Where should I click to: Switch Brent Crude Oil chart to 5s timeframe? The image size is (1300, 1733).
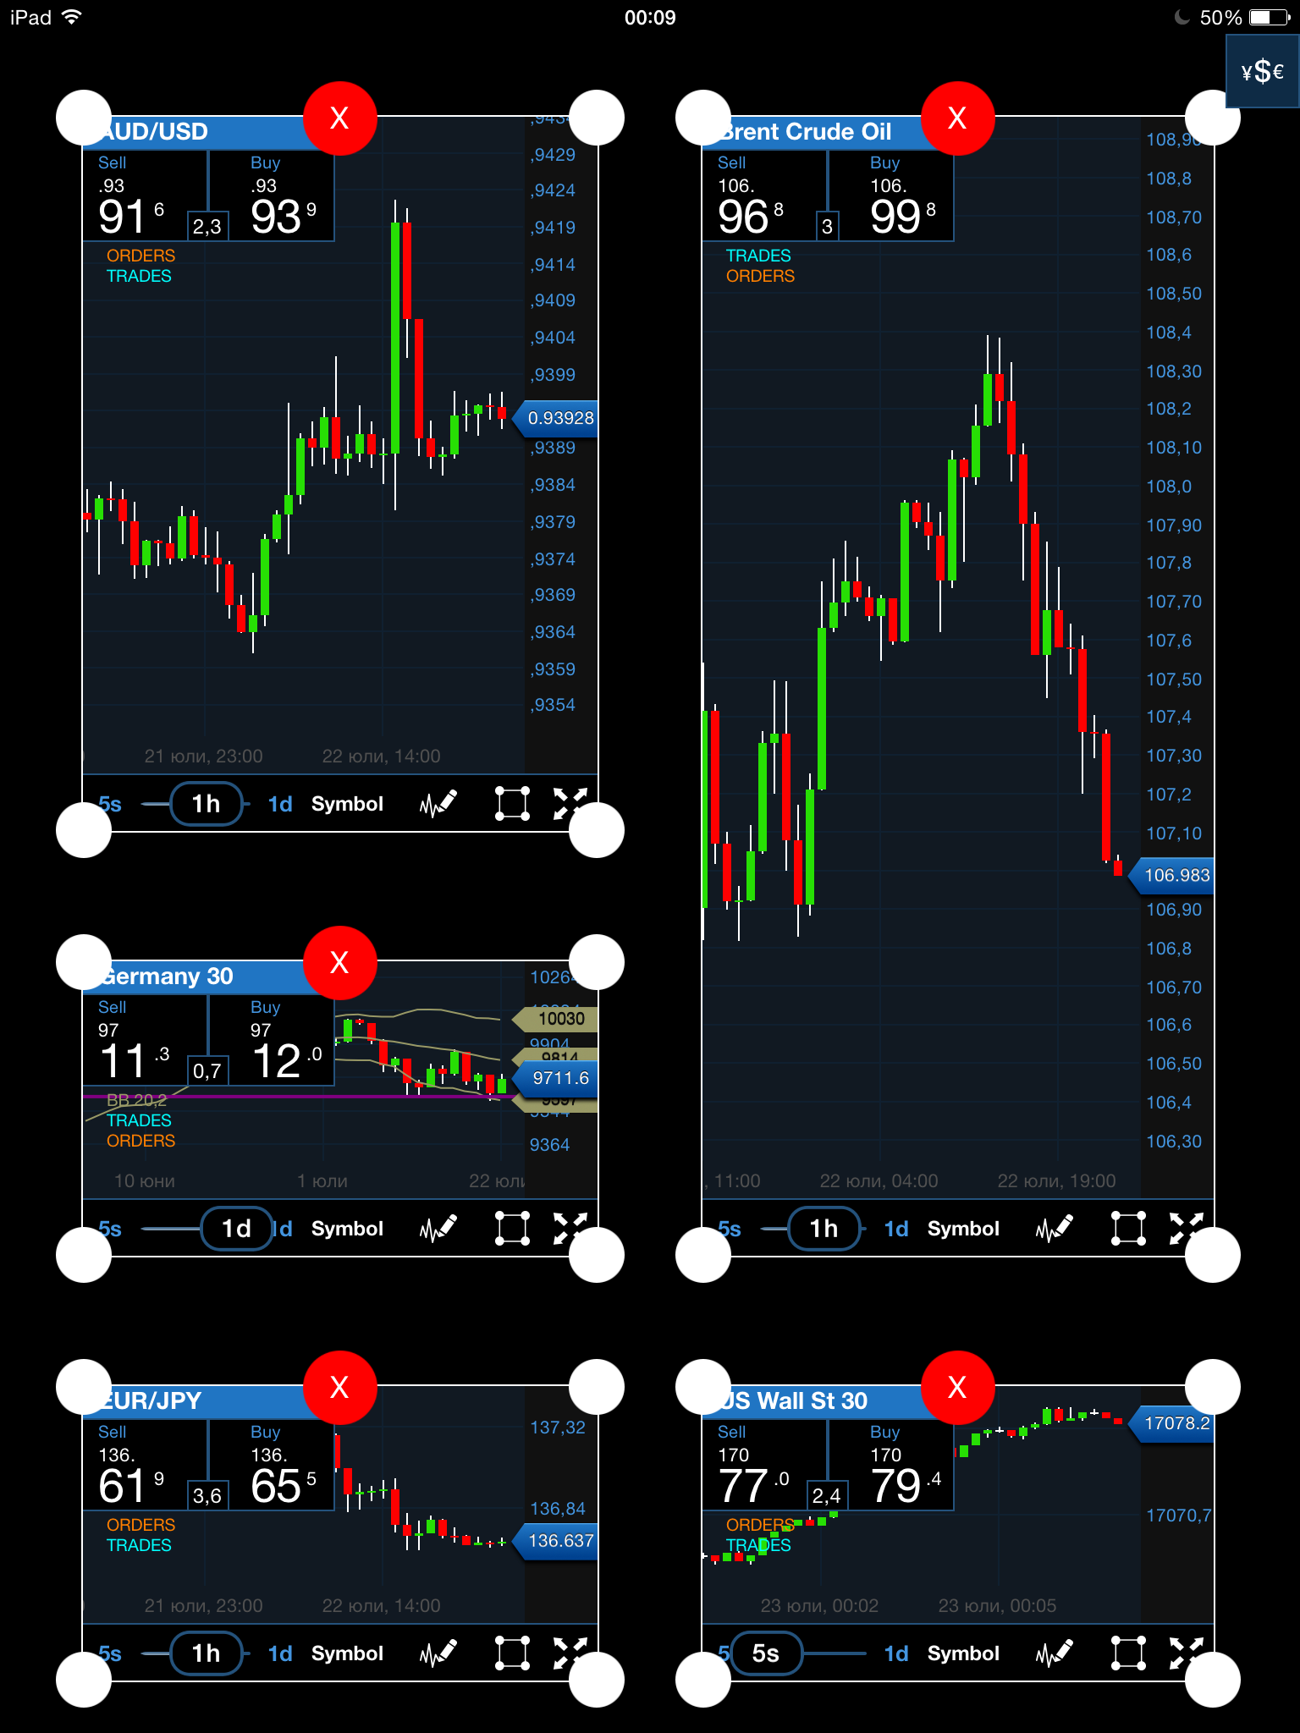click(729, 1229)
